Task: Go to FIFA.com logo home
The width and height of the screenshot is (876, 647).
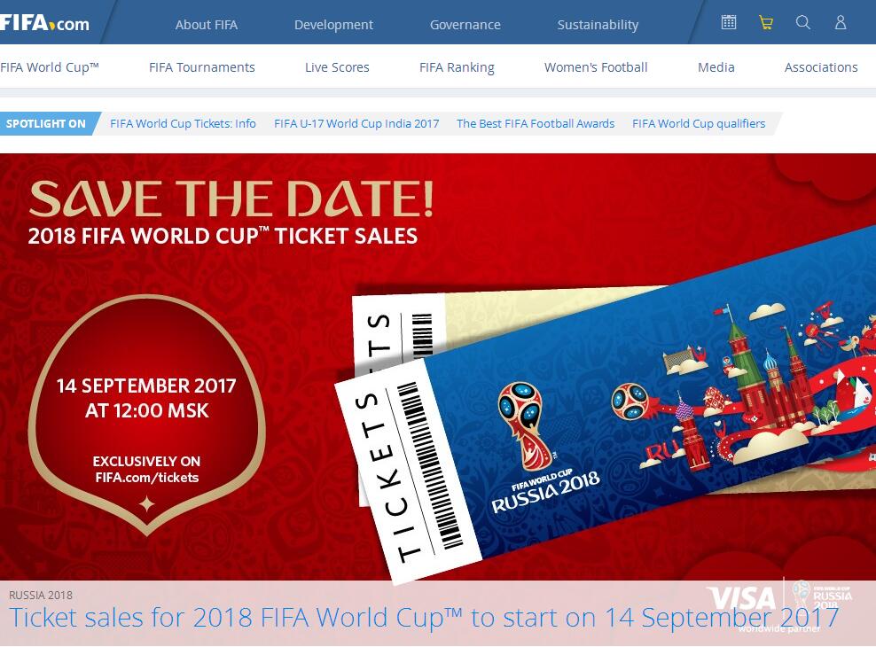Action: 44,23
